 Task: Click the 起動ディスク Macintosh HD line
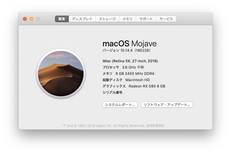click(126, 80)
